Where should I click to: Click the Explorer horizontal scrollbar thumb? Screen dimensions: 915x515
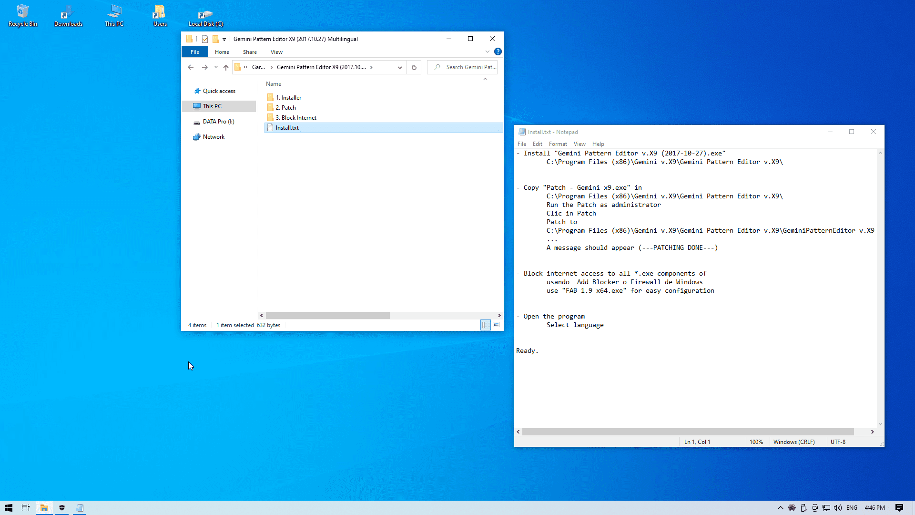[327, 316]
